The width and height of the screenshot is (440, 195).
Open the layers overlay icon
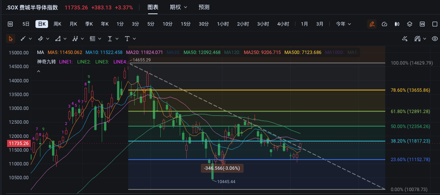point(409,24)
